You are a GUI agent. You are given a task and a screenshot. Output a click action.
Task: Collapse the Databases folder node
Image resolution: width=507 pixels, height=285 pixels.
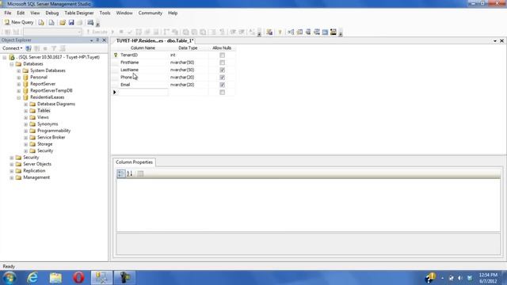12,64
